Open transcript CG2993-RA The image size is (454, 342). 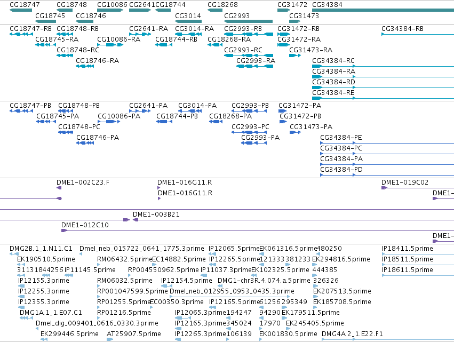(x=256, y=60)
